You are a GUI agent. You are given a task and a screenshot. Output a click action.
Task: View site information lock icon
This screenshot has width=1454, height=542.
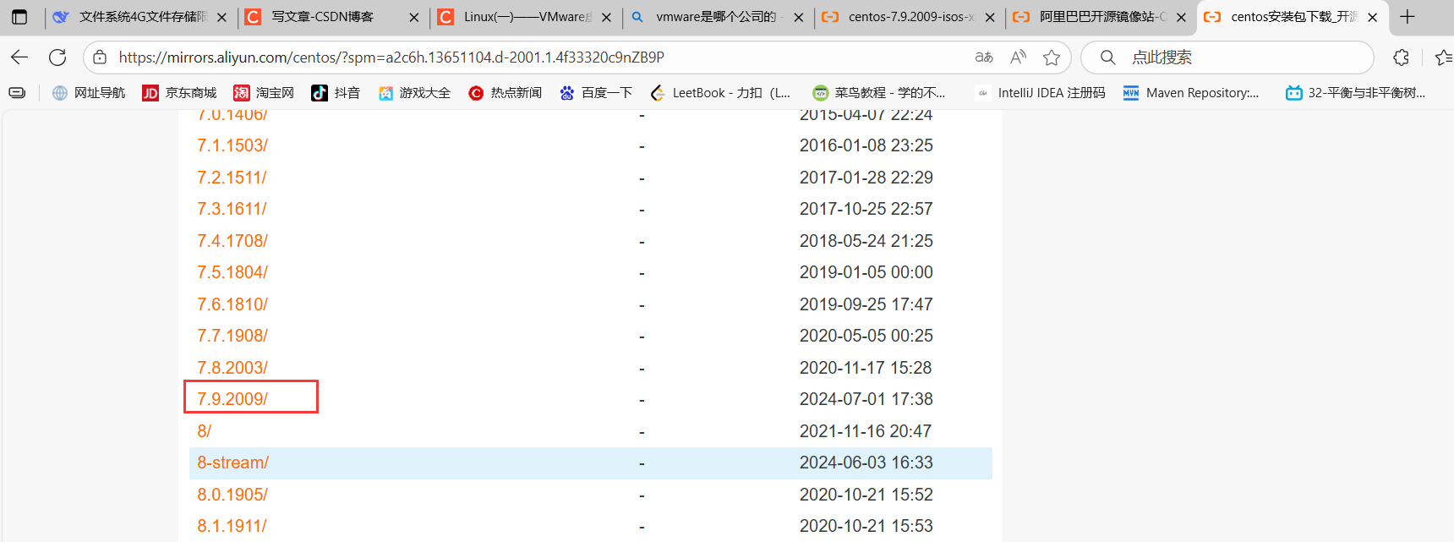pyautogui.click(x=100, y=57)
